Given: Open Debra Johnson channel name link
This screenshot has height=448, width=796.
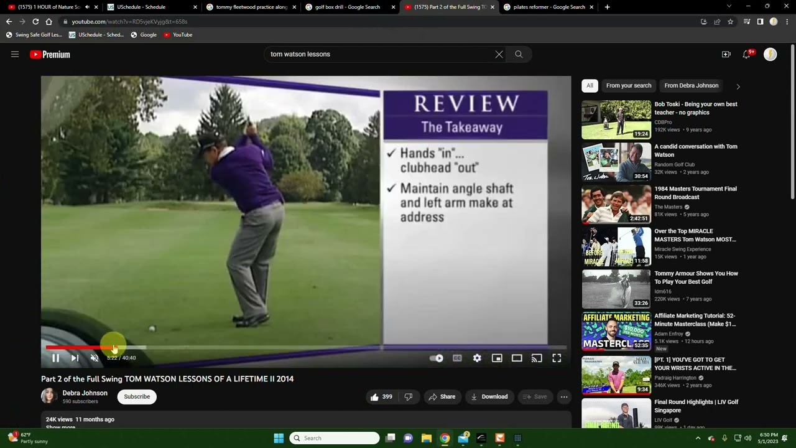Looking at the screenshot, I should click(x=85, y=393).
